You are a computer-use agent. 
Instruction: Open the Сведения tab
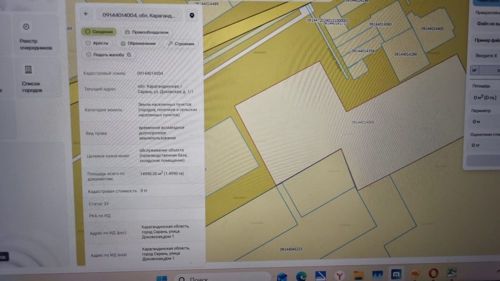coord(99,31)
